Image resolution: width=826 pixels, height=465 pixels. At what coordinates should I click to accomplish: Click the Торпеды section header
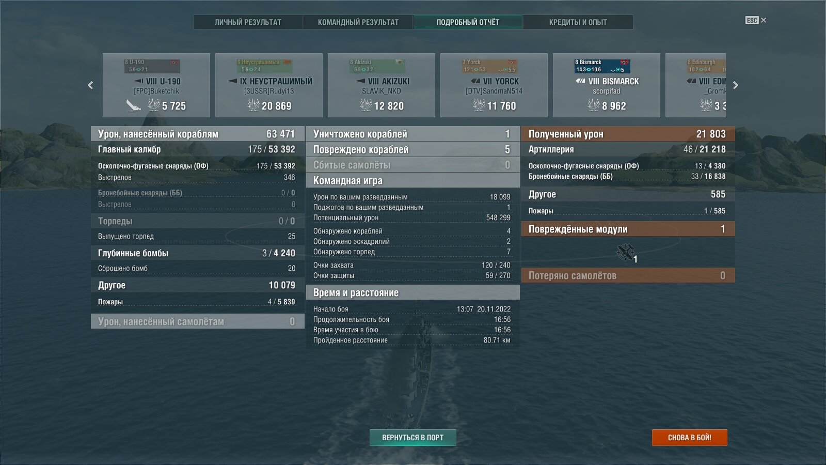tap(197, 221)
